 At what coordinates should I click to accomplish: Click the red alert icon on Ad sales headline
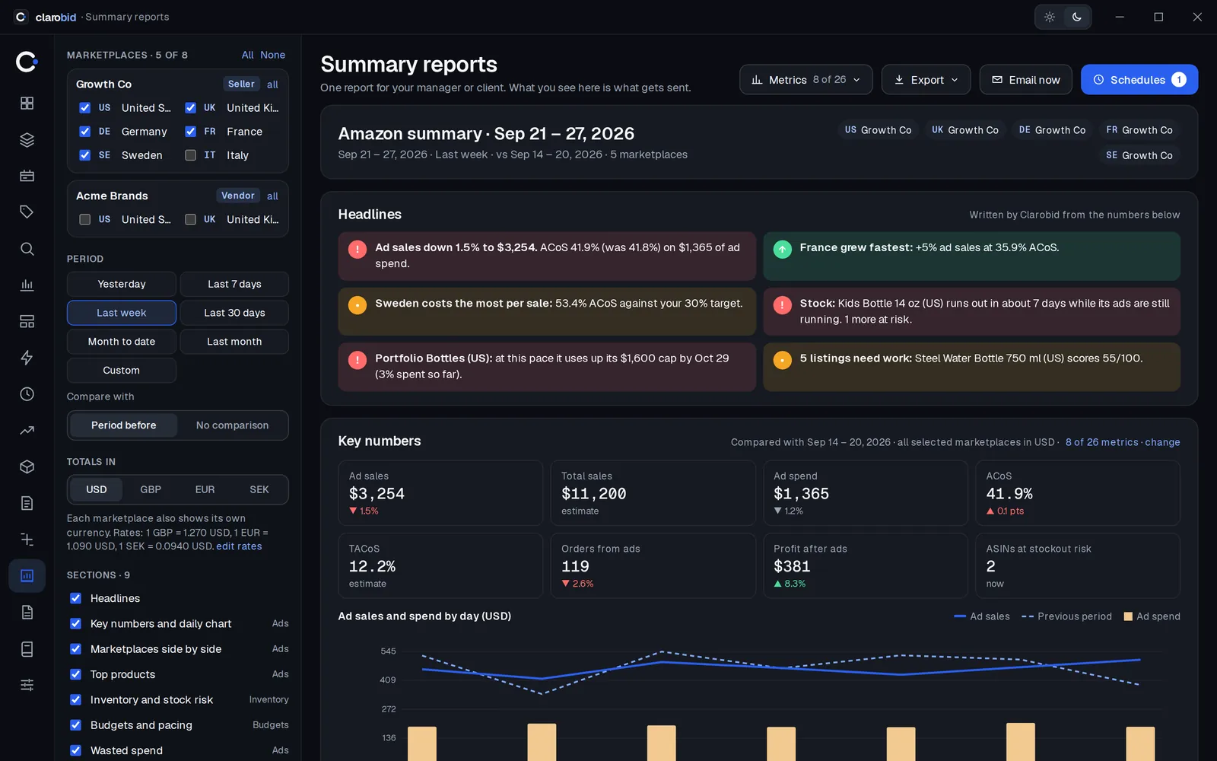357,249
